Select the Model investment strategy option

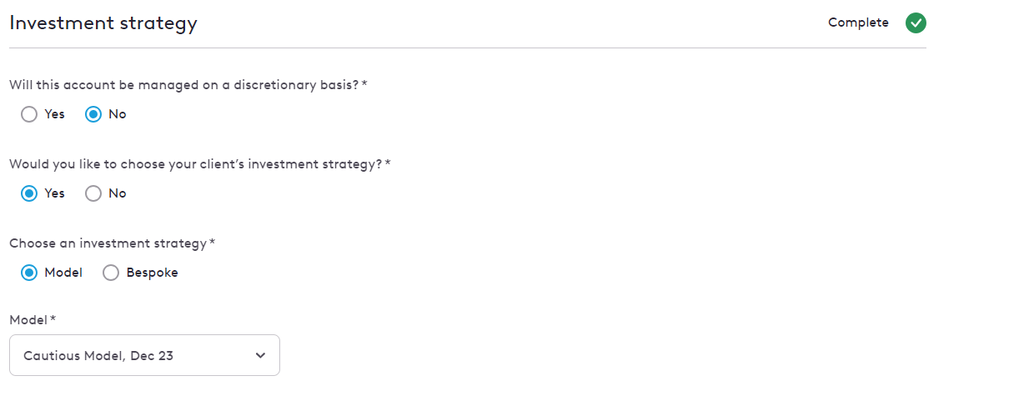(x=29, y=273)
